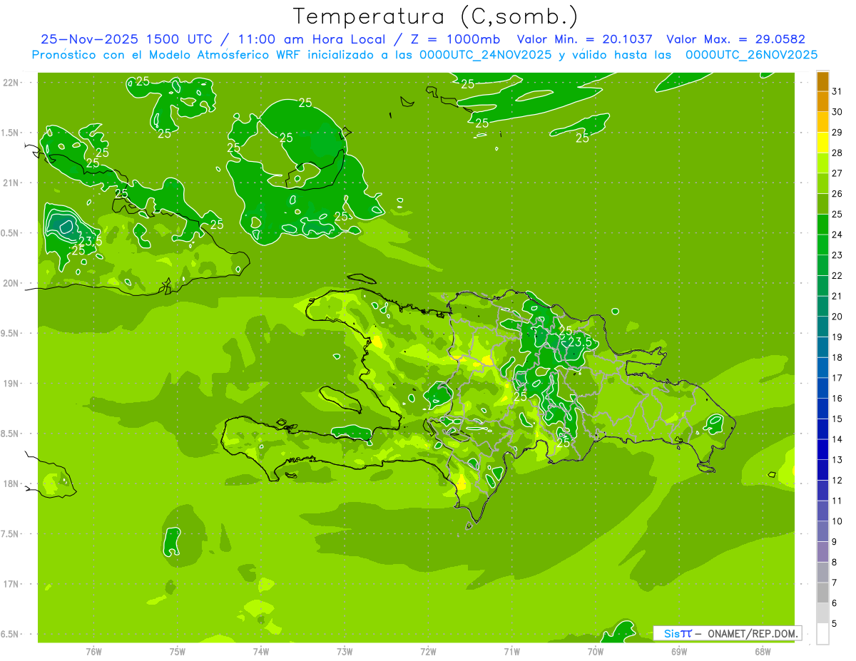Click the "73W" longitude axis label
The image size is (856, 661).
pos(345,652)
